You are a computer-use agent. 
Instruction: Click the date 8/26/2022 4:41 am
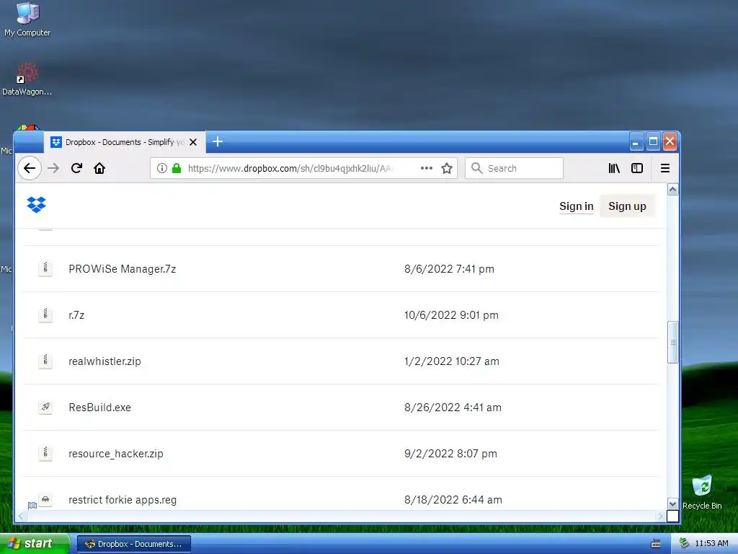click(x=453, y=408)
